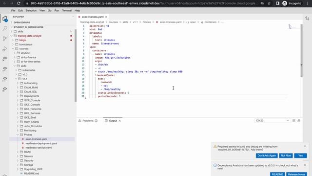Viewport: 312px width, 176px height.
Task: Collapse the Probes folder
Action: coord(28,135)
